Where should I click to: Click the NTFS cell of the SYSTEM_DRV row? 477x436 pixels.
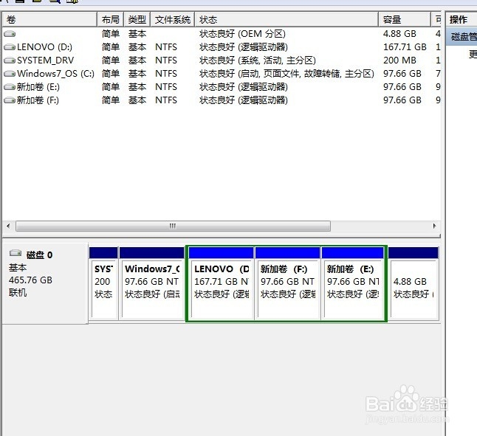[166, 60]
